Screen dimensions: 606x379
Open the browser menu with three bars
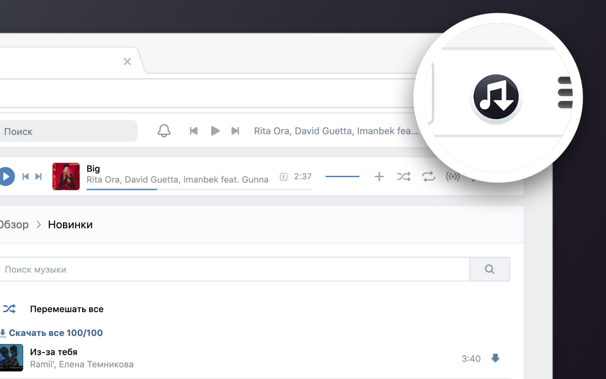tap(565, 92)
